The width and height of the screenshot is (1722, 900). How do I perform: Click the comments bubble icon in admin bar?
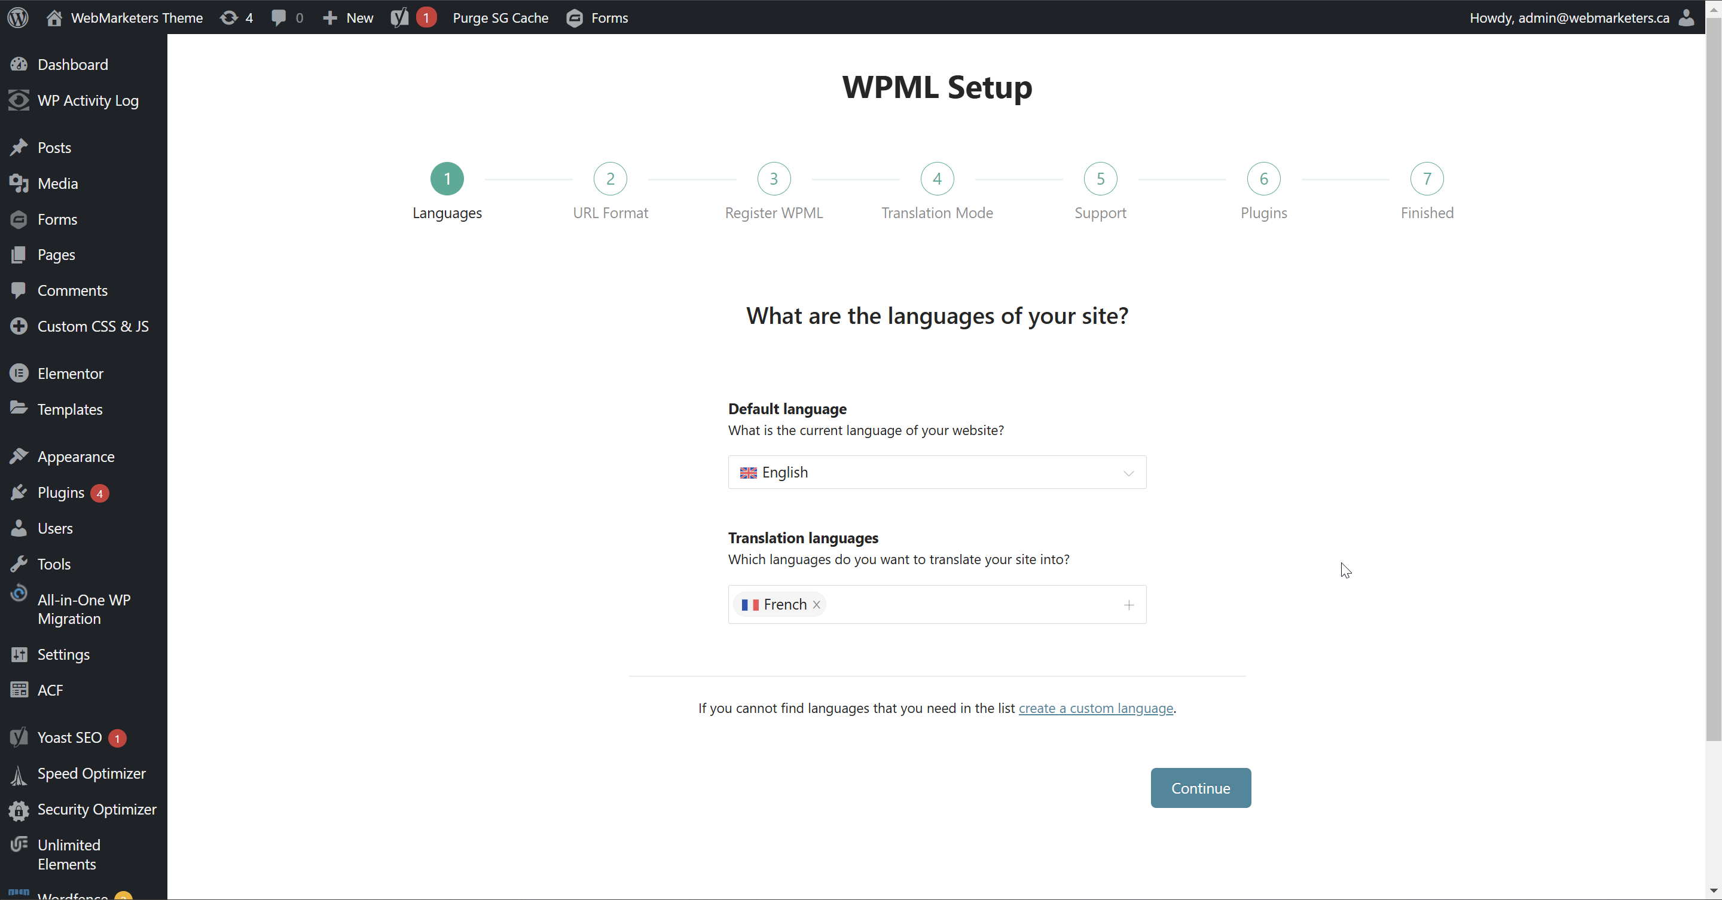click(x=279, y=17)
